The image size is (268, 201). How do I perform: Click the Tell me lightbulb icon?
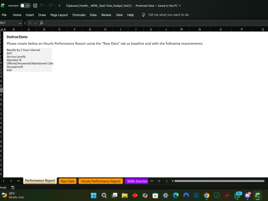144,15
